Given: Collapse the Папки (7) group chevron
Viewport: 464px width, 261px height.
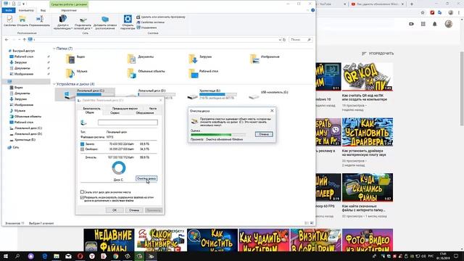Looking at the screenshot, I should 54,49.
